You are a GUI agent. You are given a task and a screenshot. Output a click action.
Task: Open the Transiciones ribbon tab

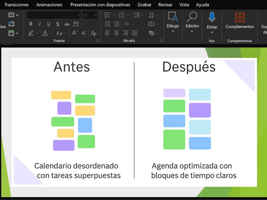click(17, 5)
